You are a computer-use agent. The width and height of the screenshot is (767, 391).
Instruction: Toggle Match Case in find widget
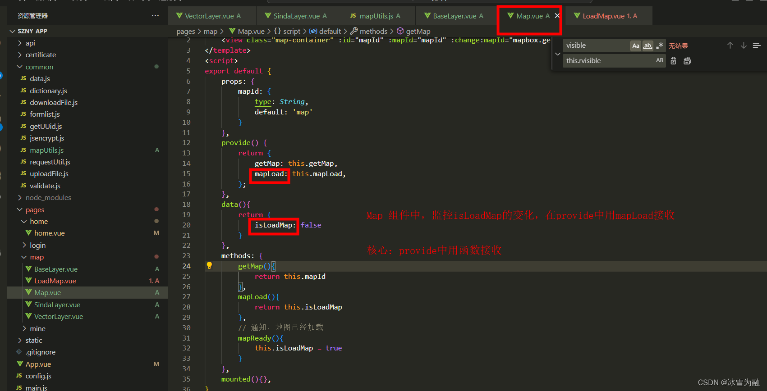(x=636, y=45)
